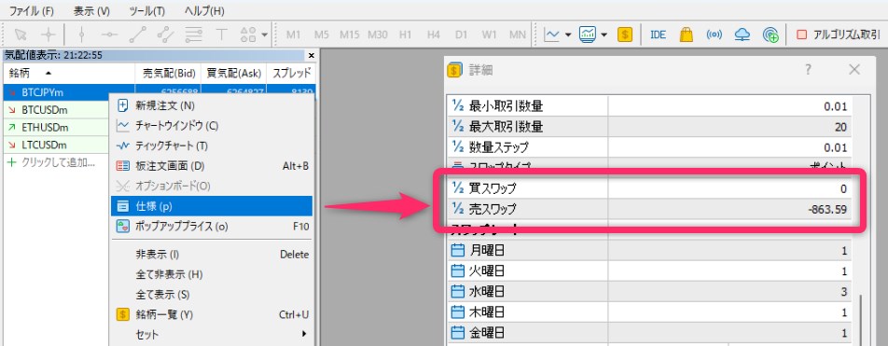Select the horizontal line drawing tool
This screenshot has height=346, width=888.
pyautogui.click(x=109, y=35)
